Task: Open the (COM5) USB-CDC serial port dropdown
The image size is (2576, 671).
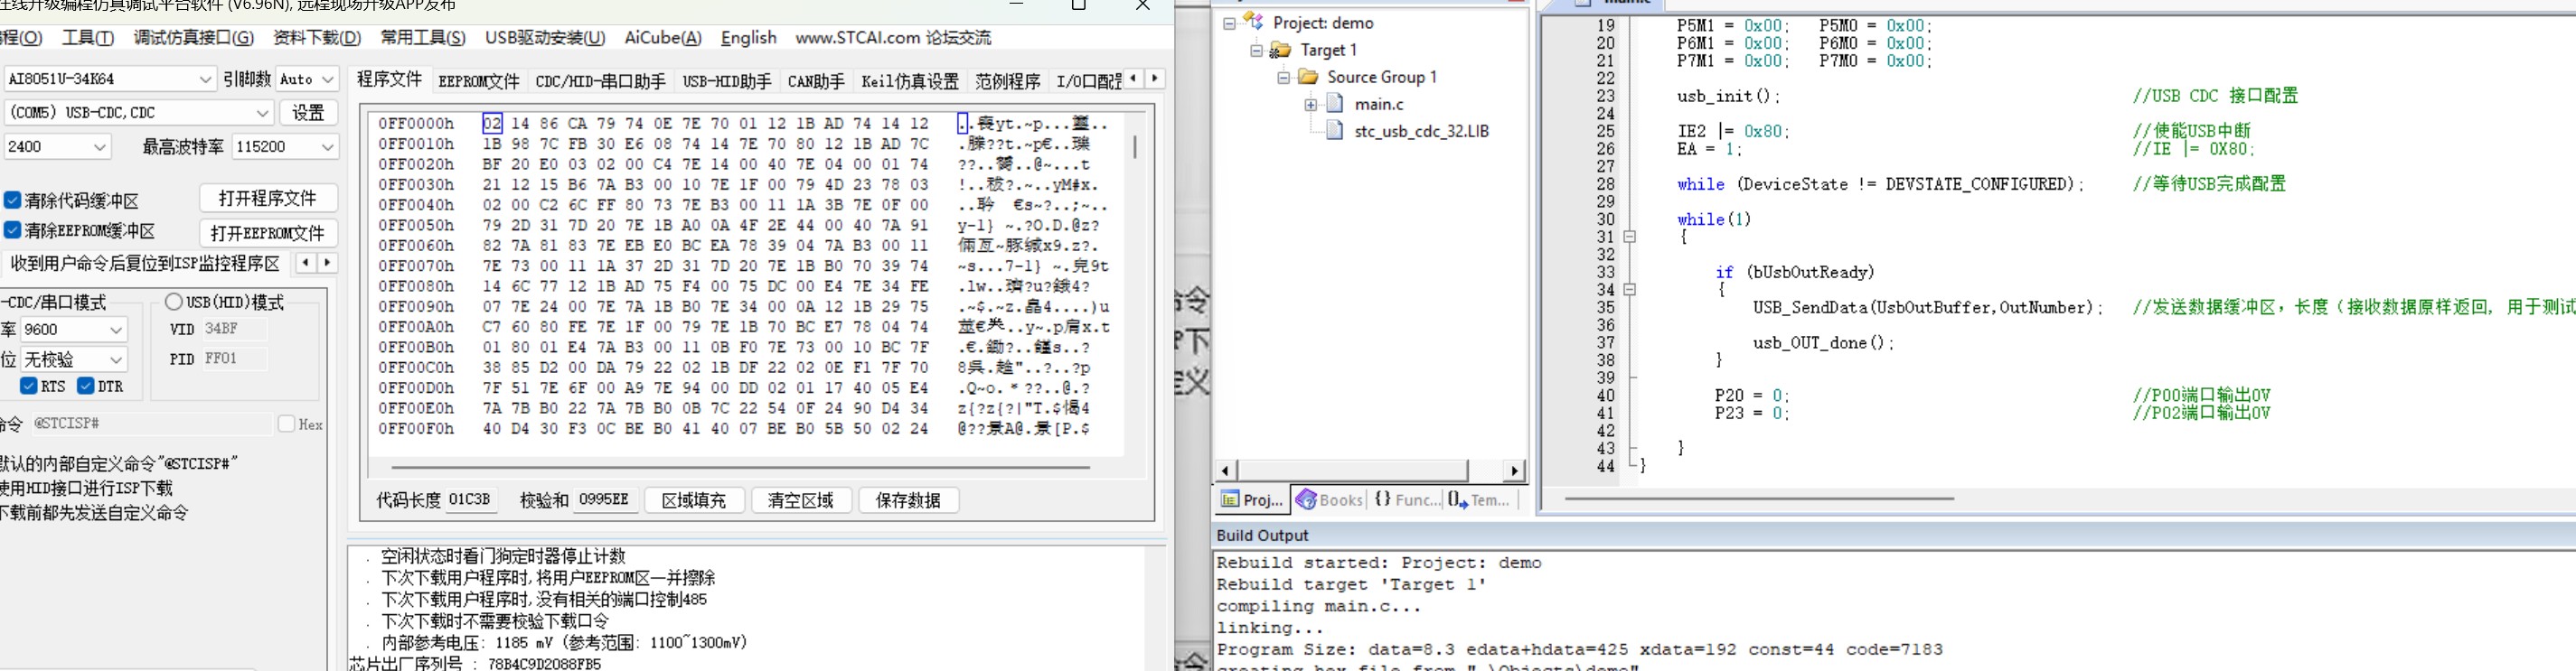Action: (x=262, y=112)
